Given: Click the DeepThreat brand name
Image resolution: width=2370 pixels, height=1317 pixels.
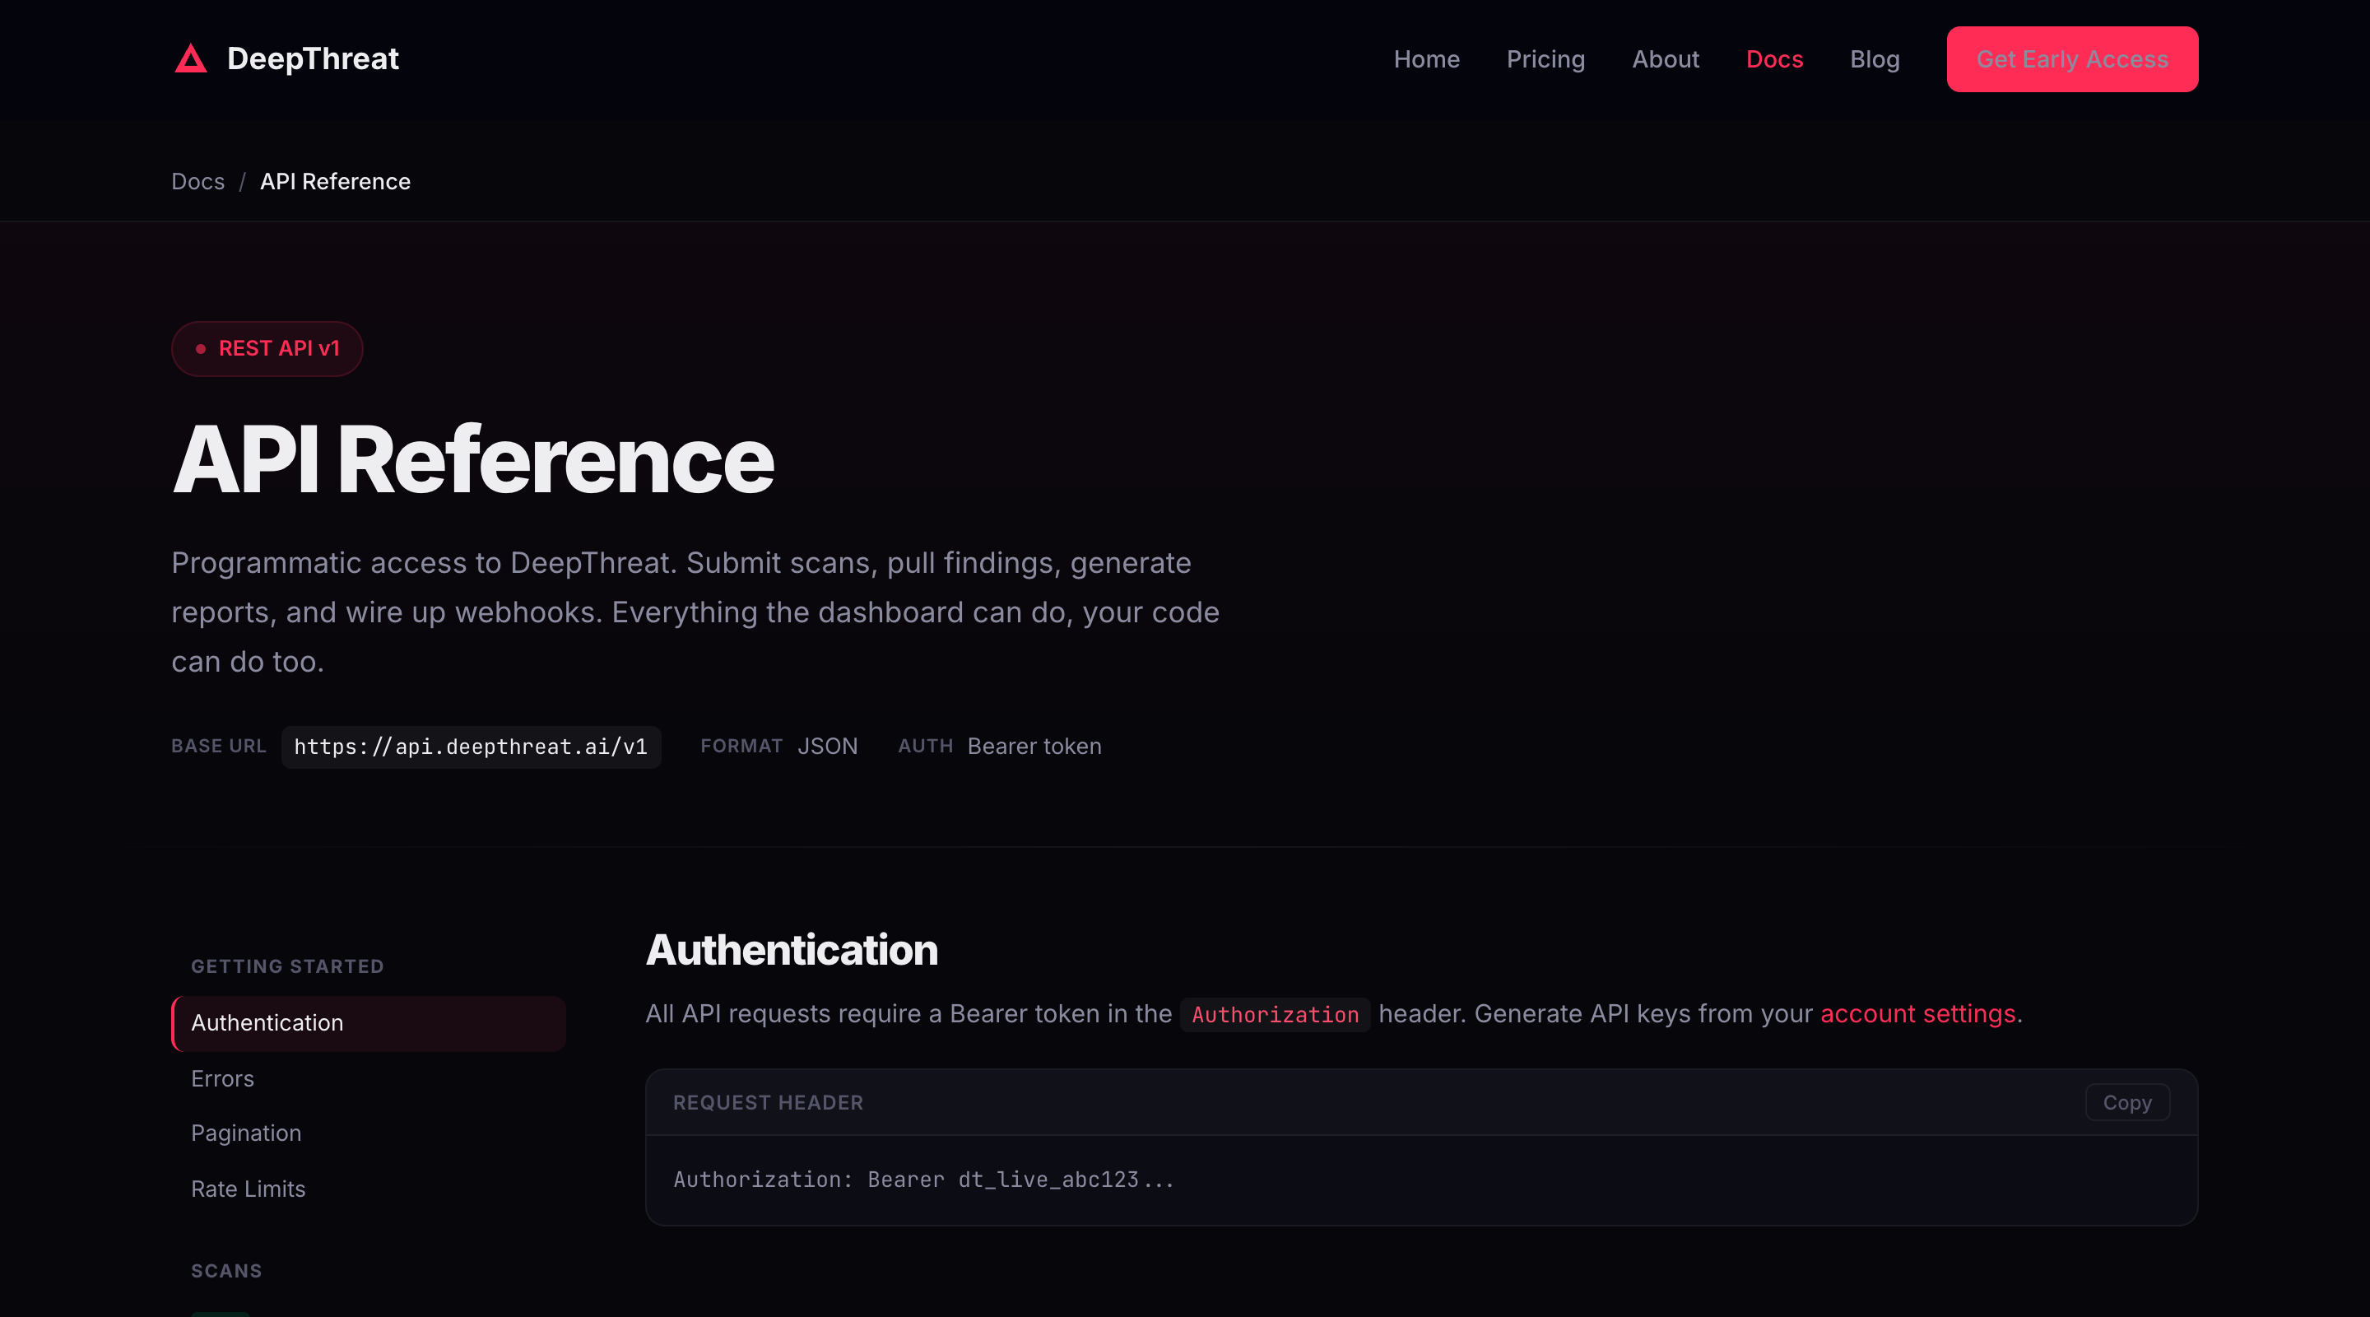Looking at the screenshot, I should 312,59.
